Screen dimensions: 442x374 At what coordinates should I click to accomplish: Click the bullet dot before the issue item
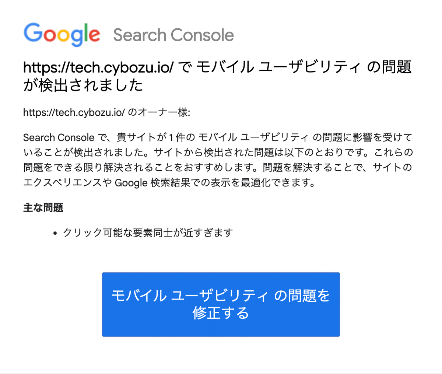(x=55, y=234)
